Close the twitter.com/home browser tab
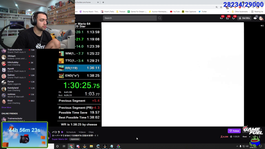The width and height of the screenshot is (265, 149). tap(98, 2)
